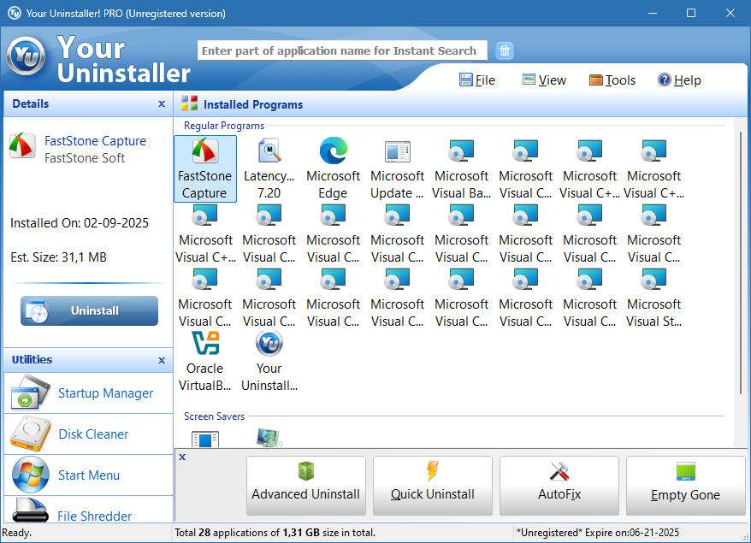Click the Total 28 applications status text
The height and width of the screenshot is (543, 751).
point(275,533)
